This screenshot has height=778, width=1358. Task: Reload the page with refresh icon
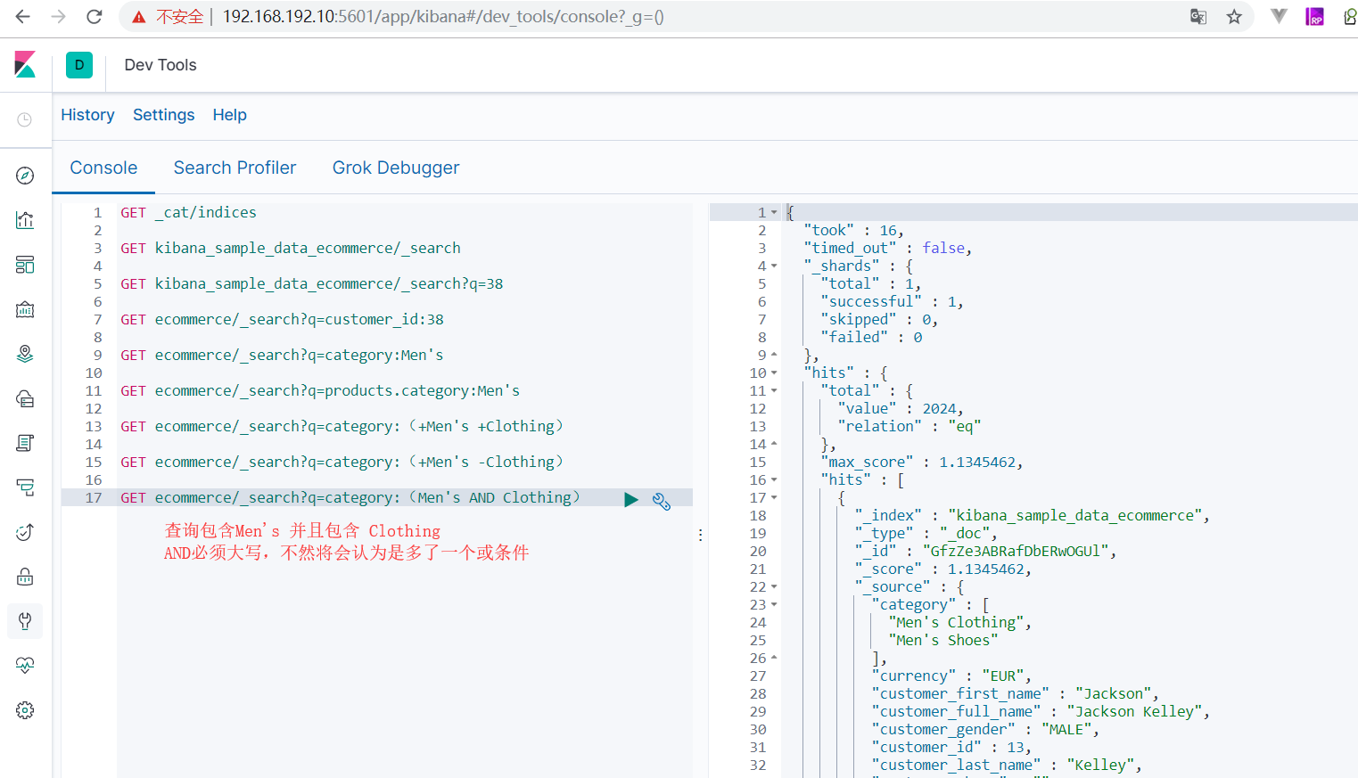(x=95, y=17)
